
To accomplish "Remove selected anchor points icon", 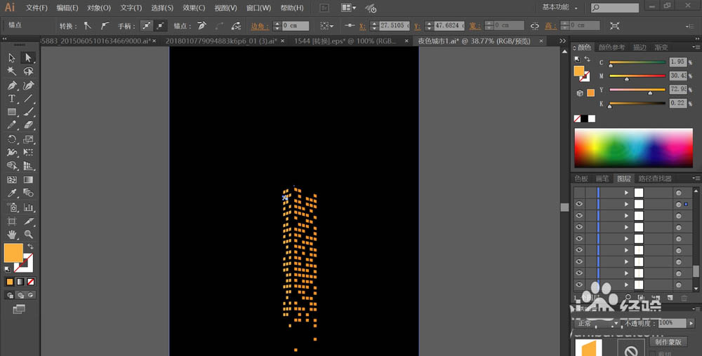I will click(202, 26).
